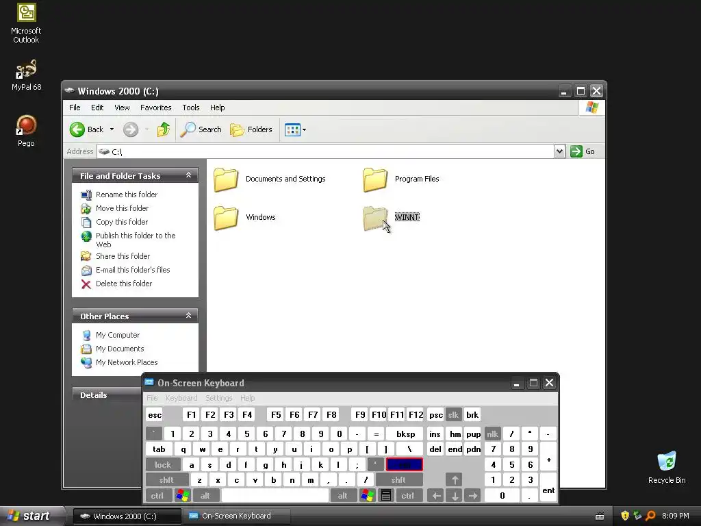The image size is (701, 526).
Task: Open My Network Places link
Action: (x=127, y=362)
